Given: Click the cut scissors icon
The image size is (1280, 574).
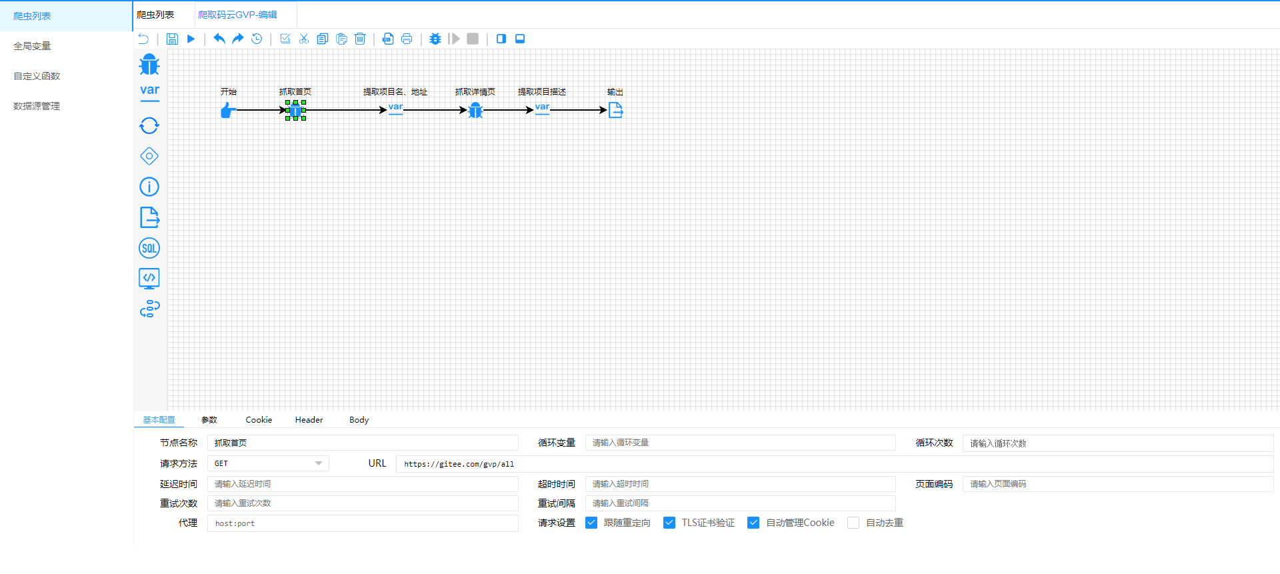Looking at the screenshot, I should coord(304,39).
